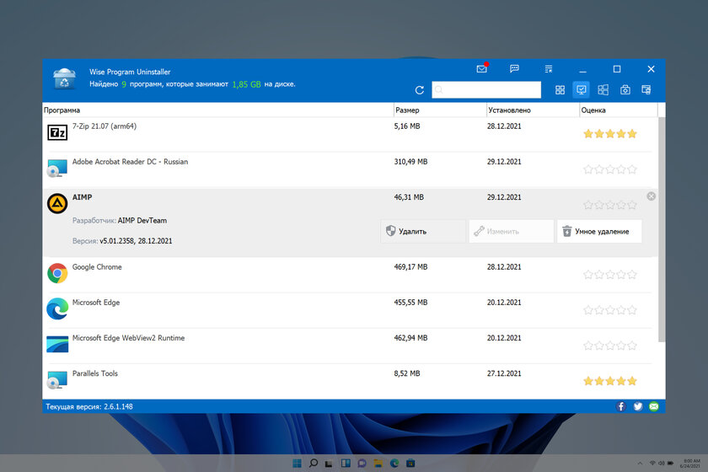Image resolution: width=708 pixels, height=472 pixels.
Task: Rate Google Chrome using its stars
Action: (x=610, y=275)
